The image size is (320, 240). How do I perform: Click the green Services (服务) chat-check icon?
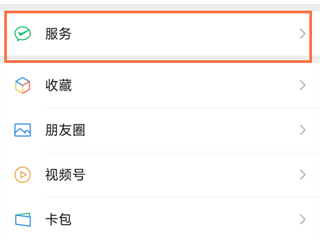pyautogui.click(x=22, y=34)
